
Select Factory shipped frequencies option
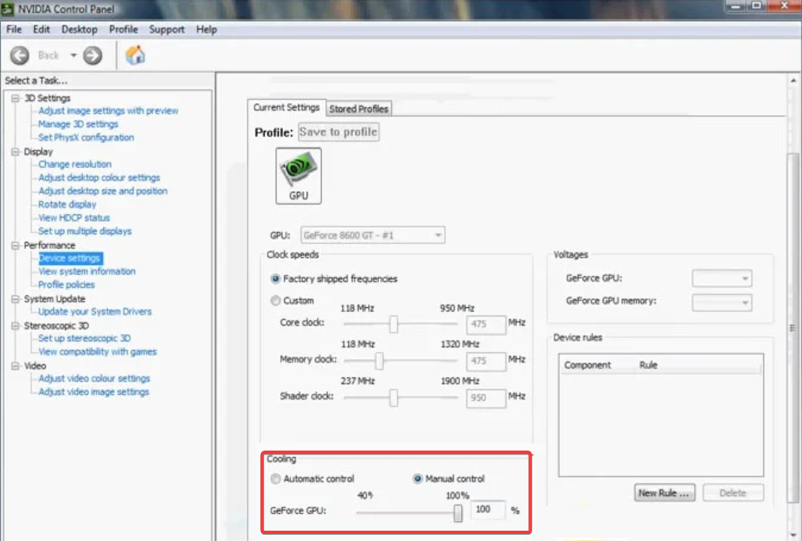[276, 278]
